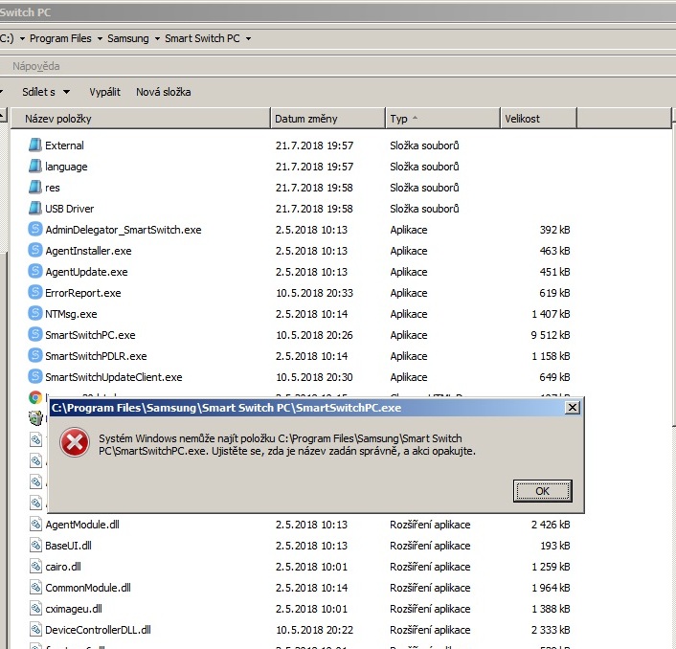Click the AgentModule.dll file icon
This screenshot has width=676, height=649.
(35, 524)
